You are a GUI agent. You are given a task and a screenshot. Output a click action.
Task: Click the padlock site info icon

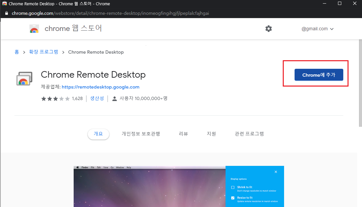7,13
